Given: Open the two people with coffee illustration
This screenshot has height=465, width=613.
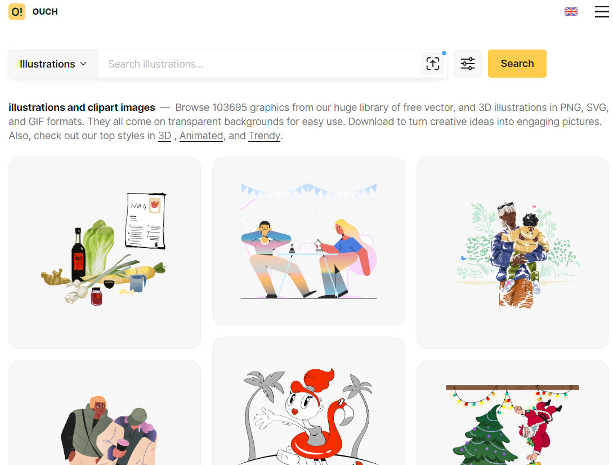Looking at the screenshot, I should click(105, 413).
